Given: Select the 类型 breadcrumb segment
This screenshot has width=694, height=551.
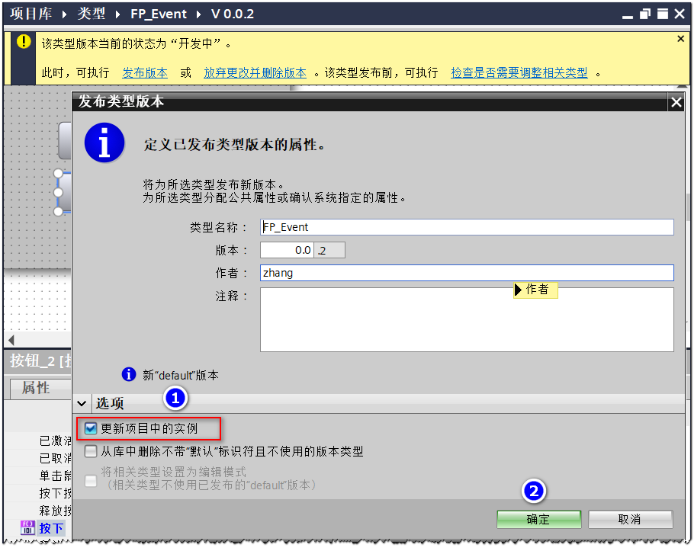Looking at the screenshot, I should [x=92, y=14].
